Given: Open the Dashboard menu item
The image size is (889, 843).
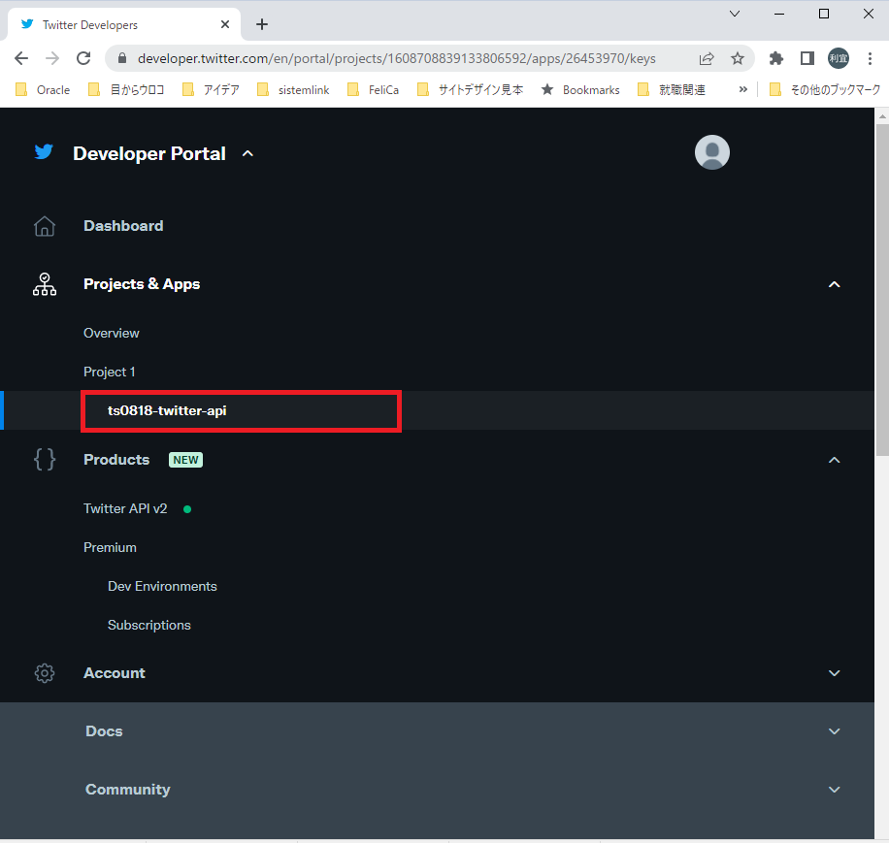Looking at the screenshot, I should coord(123,226).
